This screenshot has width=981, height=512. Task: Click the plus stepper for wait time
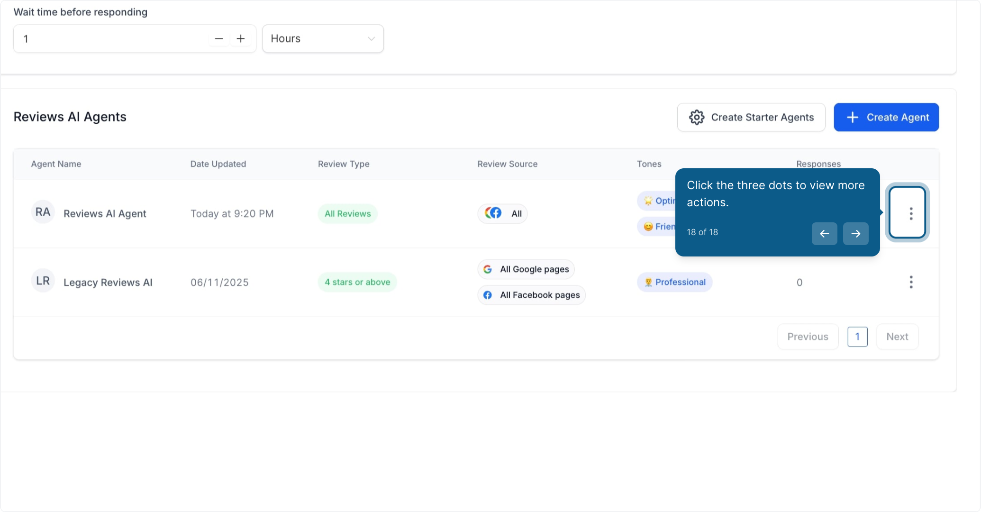pyautogui.click(x=241, y=39)
